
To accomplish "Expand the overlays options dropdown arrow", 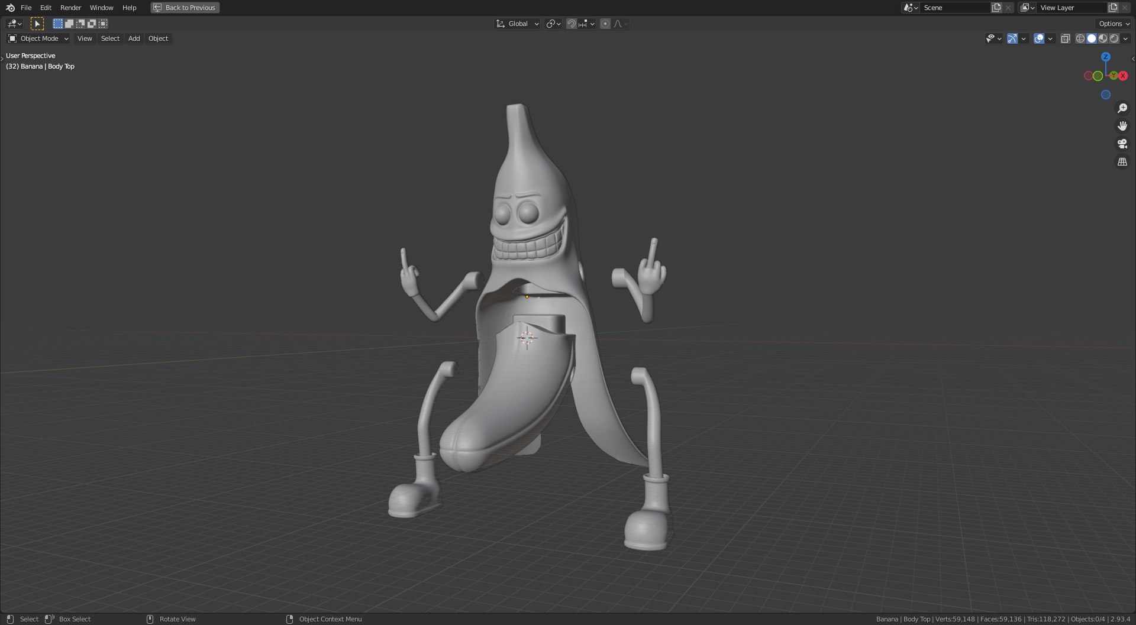I will coord(1050,38).
